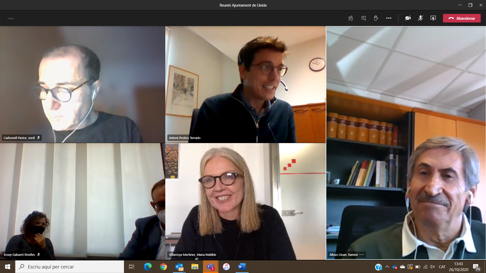Open the meeting chat conversation
This screenshot has height=273, width=486.
[363, 18]
